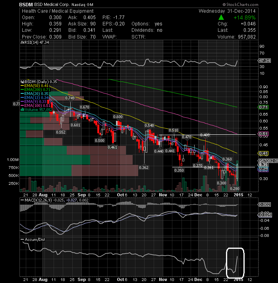Screen dimensions: 278x283
Task: Click the 0.670 price label
Action: click(x=85, y=107)
